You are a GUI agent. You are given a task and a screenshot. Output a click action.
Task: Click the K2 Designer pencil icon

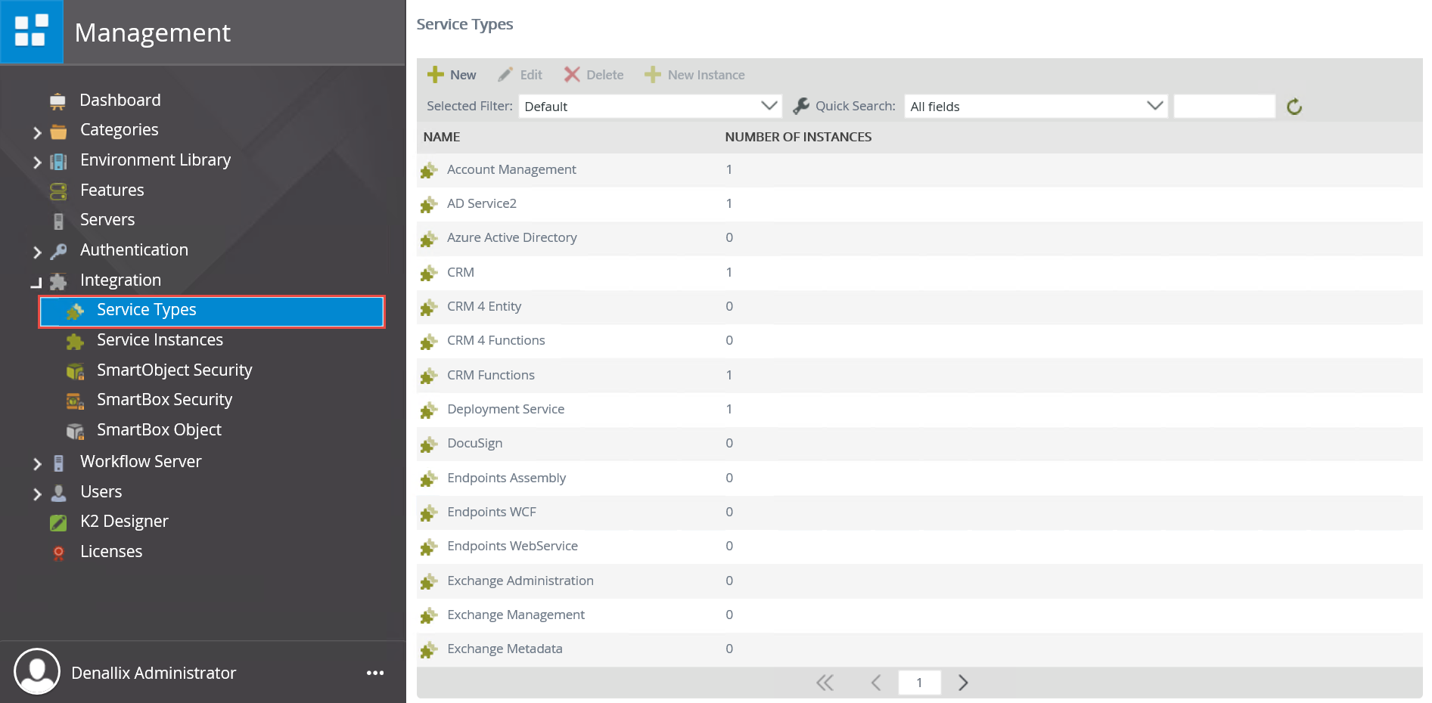tap(58, 522)
